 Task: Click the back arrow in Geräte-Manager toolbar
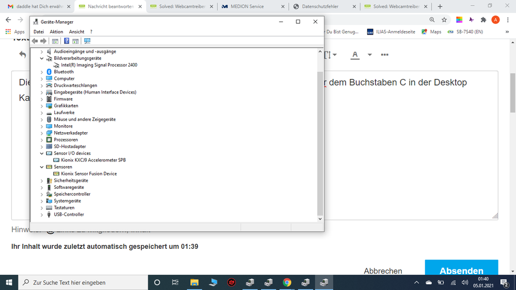[35, 41]
